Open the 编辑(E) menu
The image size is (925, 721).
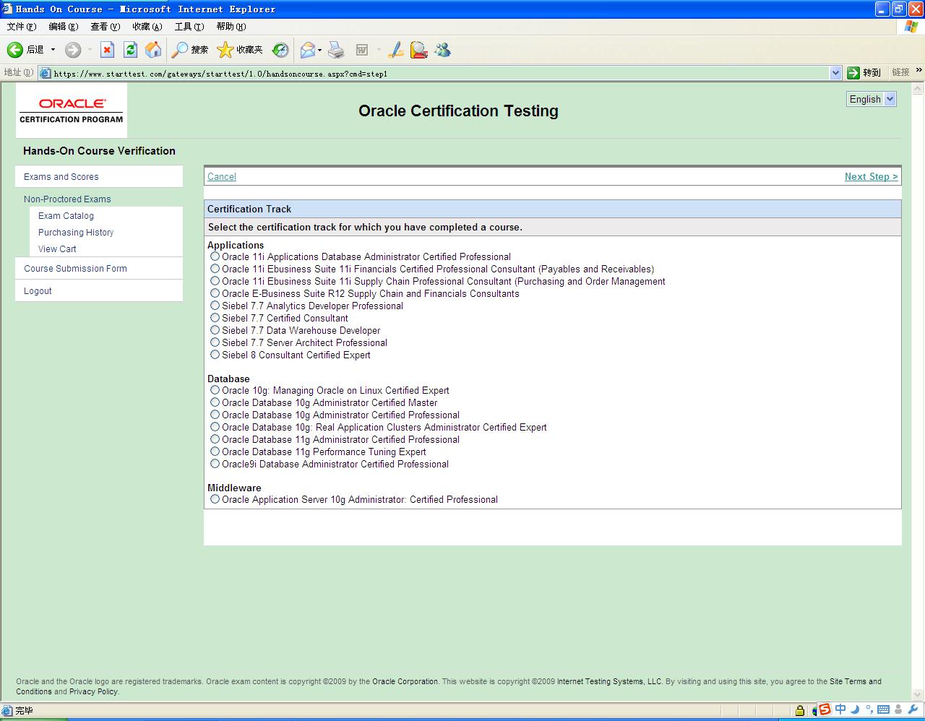click(64, 27)
